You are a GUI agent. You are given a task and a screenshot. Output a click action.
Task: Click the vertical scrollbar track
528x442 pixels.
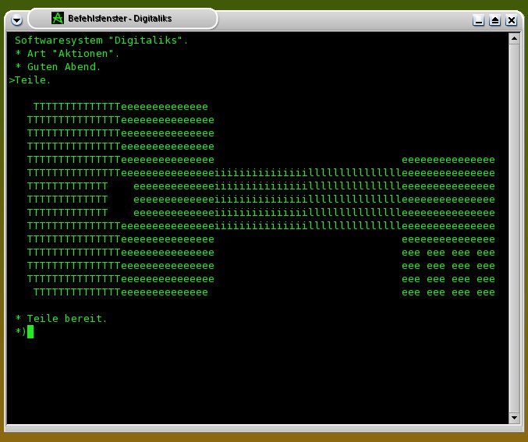tap(514, 226)
